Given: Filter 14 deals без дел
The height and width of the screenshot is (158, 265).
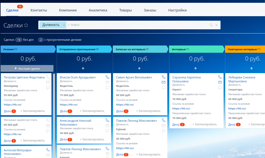Looking at the screenshot, I should [x=25, y=40].
